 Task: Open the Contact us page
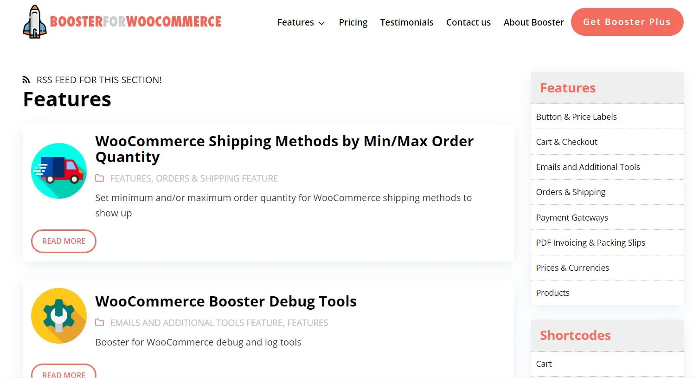click(468, 22)
